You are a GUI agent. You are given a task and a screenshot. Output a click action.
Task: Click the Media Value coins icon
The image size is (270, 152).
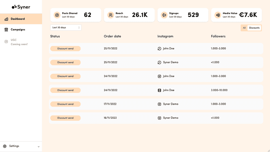click(x=218, y=15)
